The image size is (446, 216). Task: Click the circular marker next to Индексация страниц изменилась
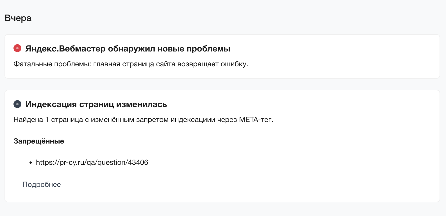(x=17, y=104)
